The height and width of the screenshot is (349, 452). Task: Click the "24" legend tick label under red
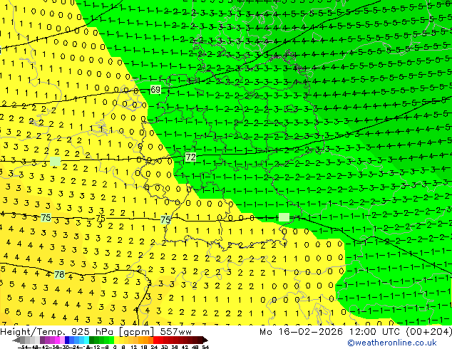154,347
